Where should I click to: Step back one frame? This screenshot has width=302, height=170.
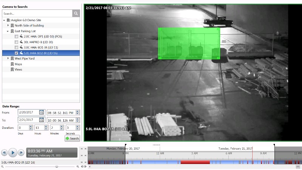coord(4,153)
